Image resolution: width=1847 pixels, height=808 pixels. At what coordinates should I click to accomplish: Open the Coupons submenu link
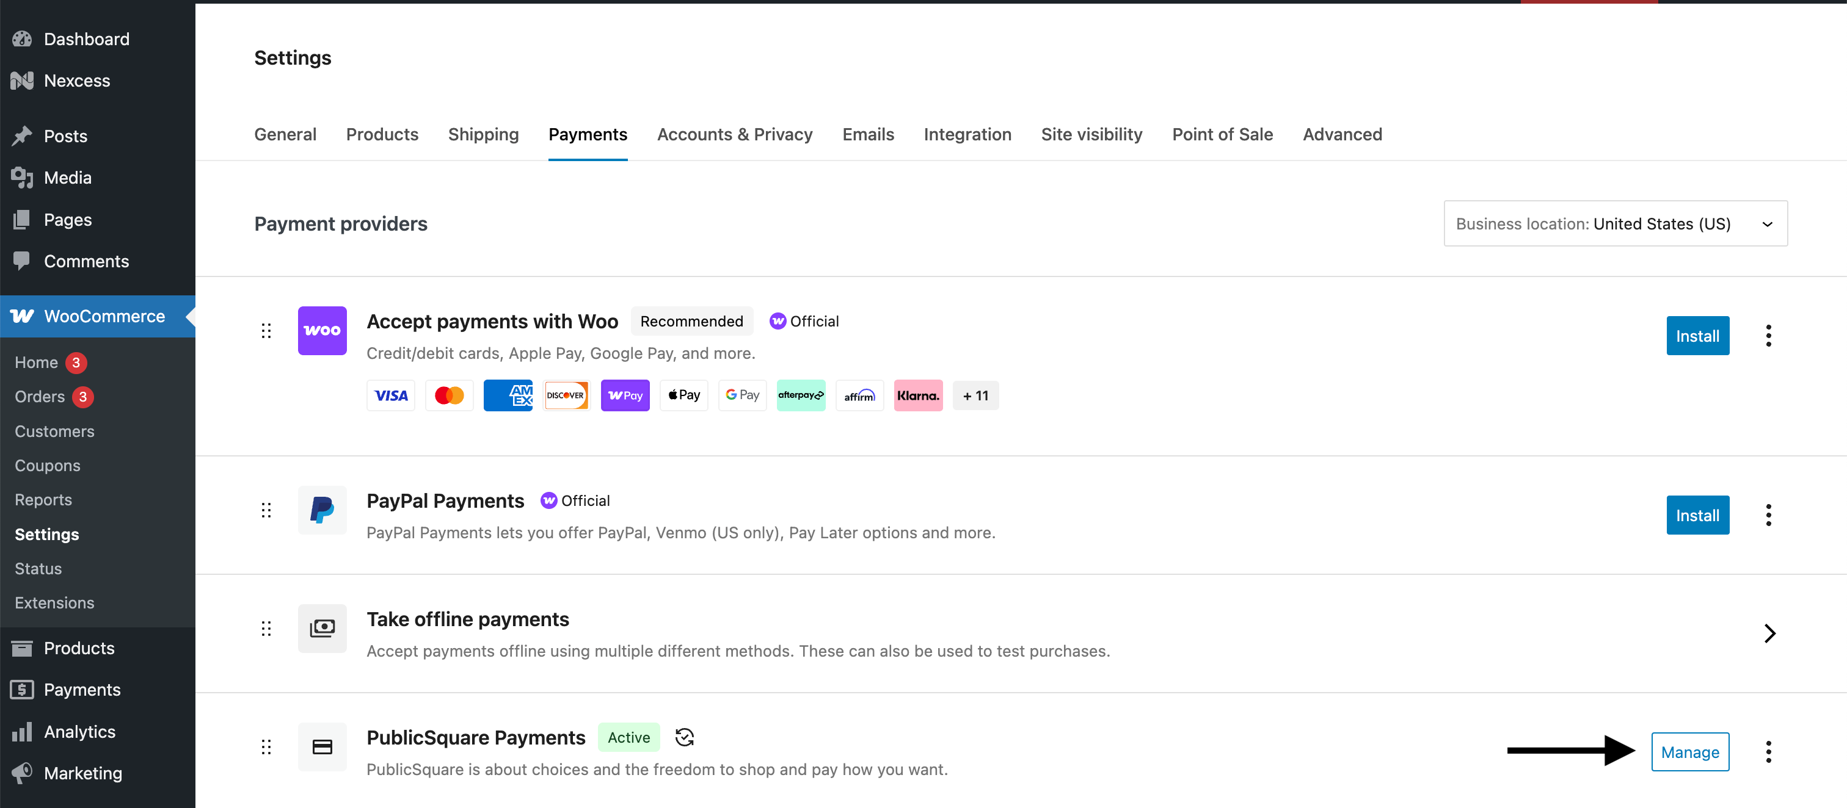click(x=47, y=466)
